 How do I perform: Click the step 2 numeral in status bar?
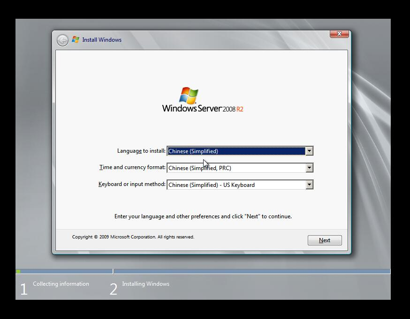pos(113,289)
